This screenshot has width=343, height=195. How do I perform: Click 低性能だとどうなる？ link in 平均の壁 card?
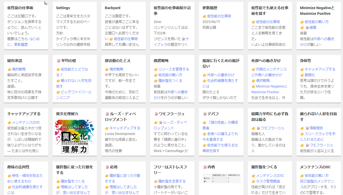(x=72, y=72)
